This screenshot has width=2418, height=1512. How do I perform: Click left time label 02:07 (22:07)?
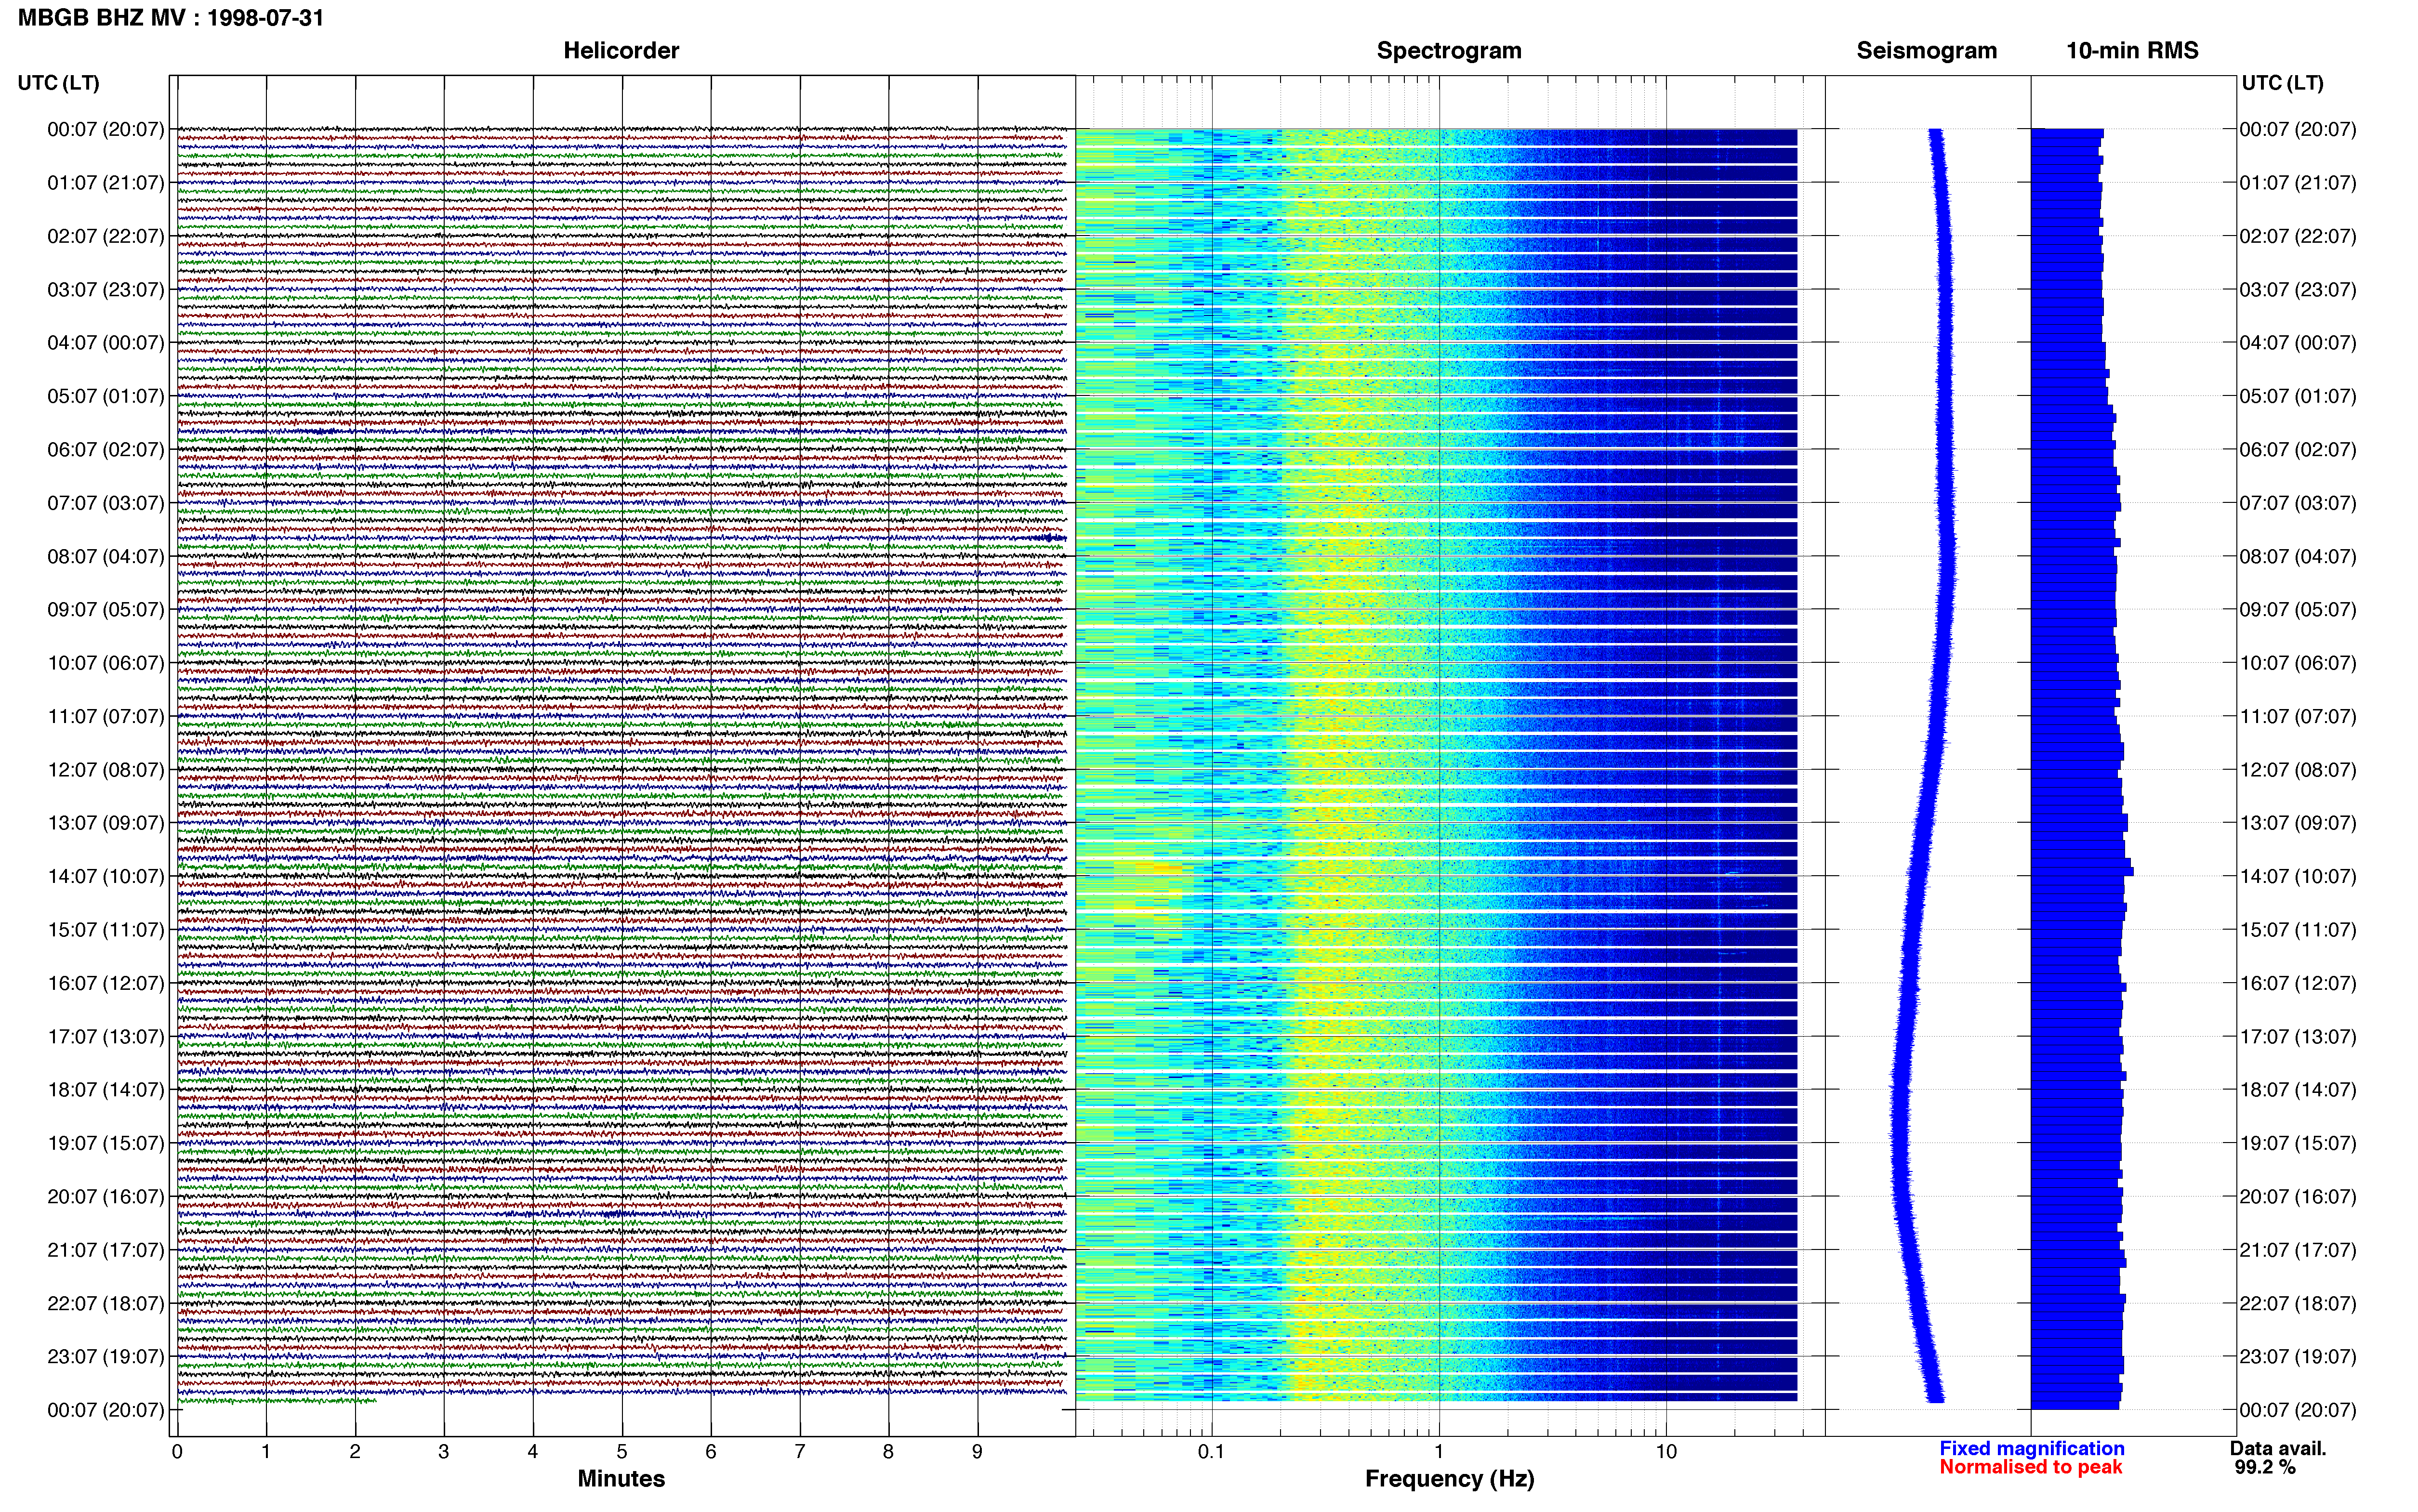pos(105,236)
